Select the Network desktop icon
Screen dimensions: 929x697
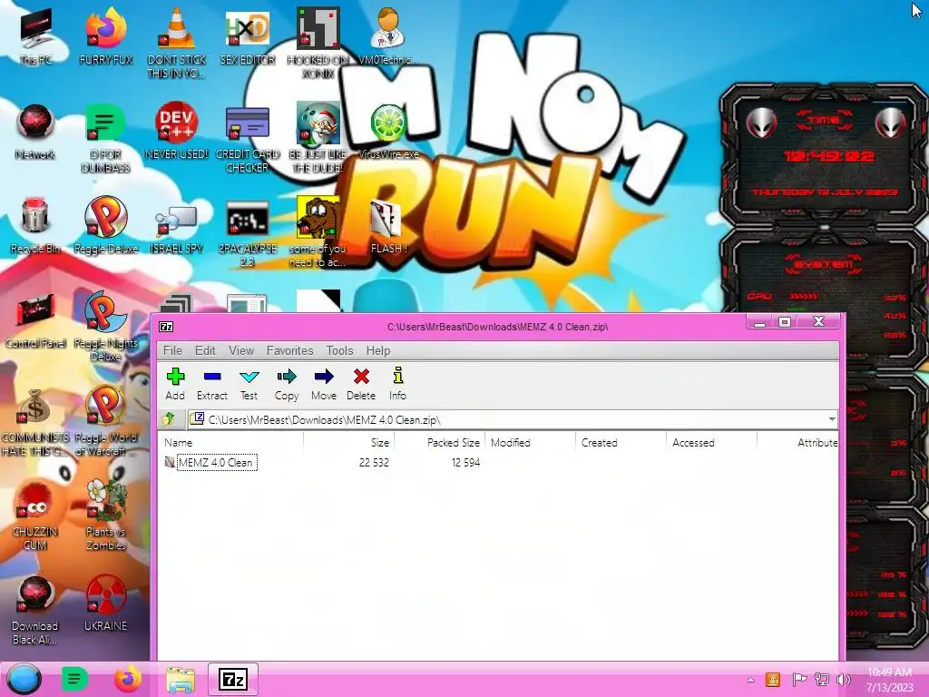[35, 132]
